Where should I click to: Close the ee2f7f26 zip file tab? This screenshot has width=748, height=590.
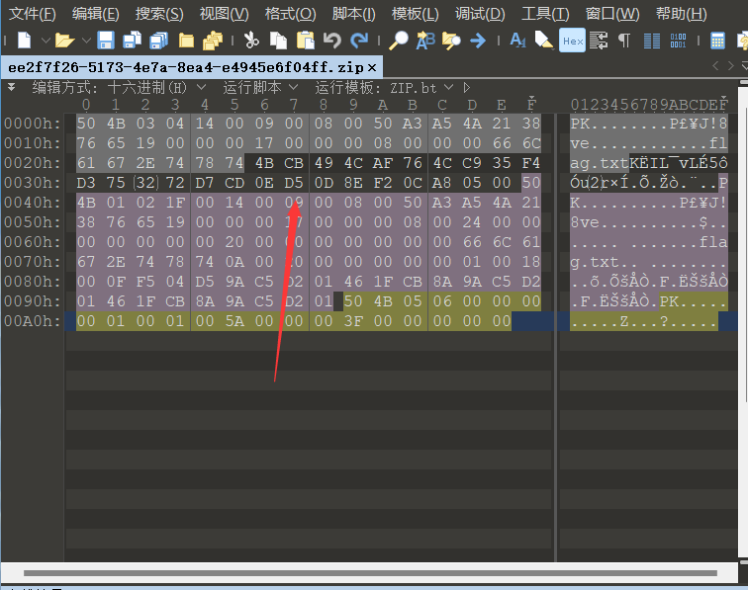pos(372,67)
